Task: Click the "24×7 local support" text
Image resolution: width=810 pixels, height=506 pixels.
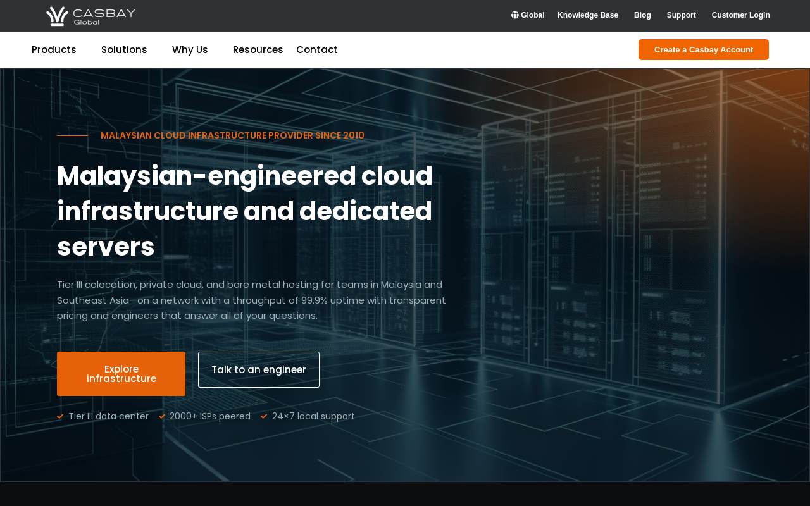Action: (313, 416)
